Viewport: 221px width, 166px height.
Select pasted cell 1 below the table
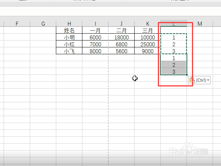[173, 58]
